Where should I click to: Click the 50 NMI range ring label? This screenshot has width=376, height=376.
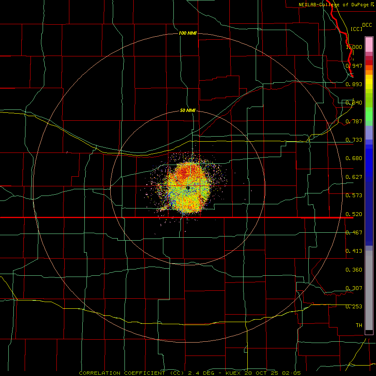coord(188,110)
